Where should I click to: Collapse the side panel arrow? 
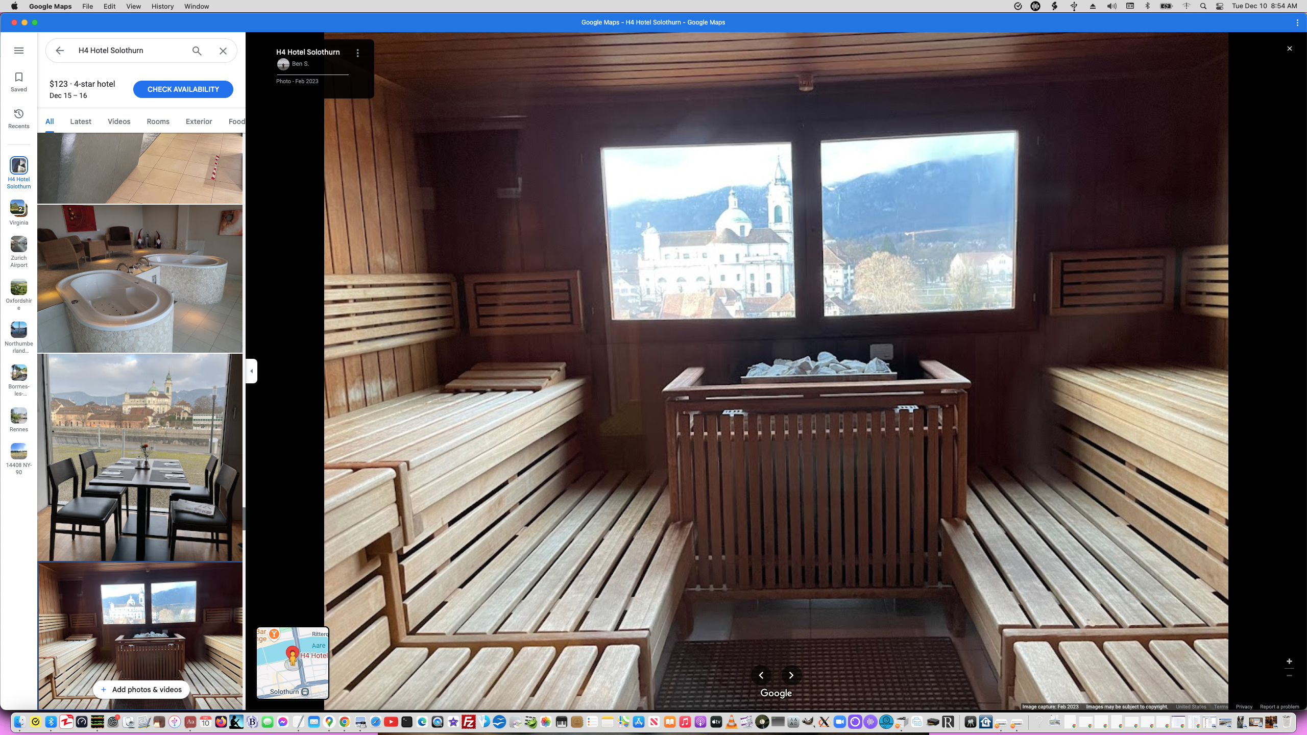pos(251,371)
